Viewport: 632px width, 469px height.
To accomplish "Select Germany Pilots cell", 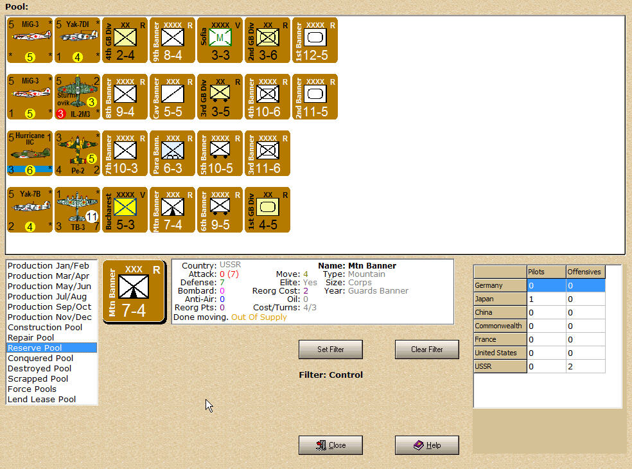I will click(546, 285).
